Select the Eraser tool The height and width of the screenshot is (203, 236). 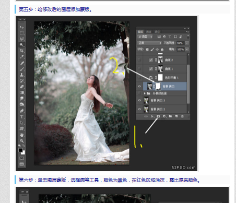pos(21,87)
